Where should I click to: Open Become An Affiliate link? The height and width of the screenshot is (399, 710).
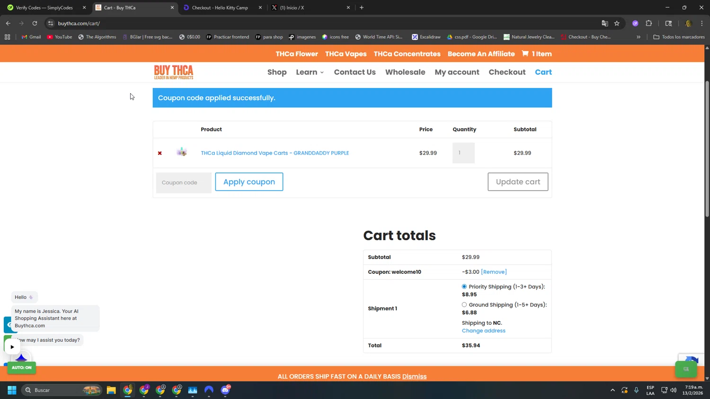click(x=481, y=54)
